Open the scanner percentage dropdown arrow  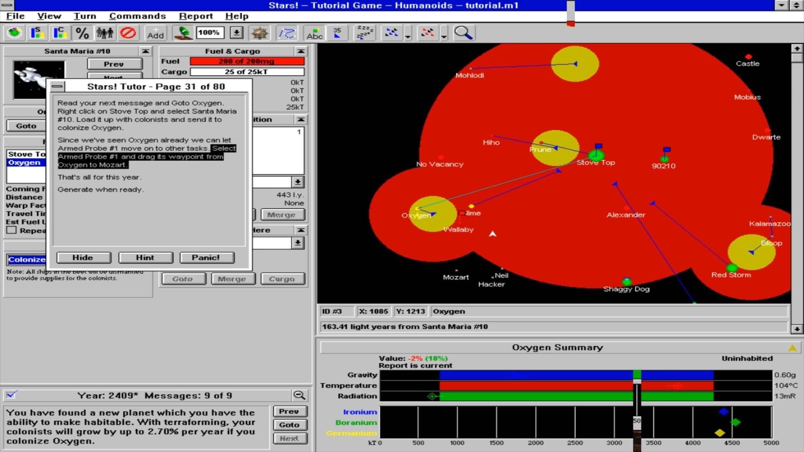[x=237, y=33]
